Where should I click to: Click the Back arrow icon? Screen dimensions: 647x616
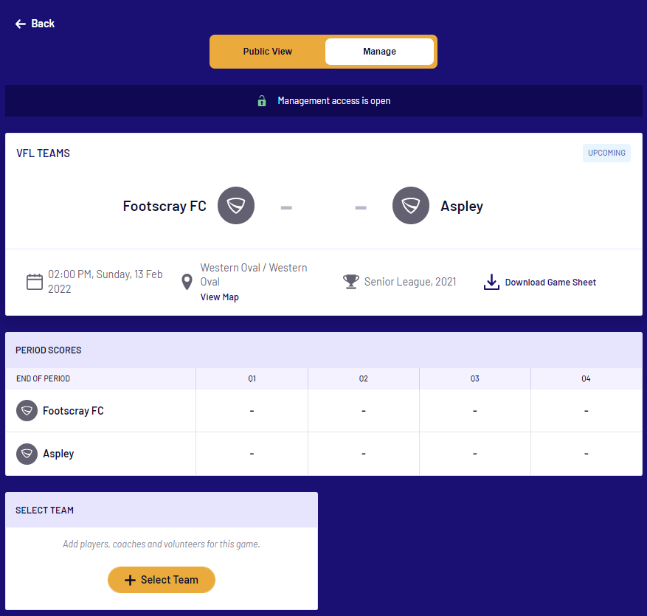point(21,24)
